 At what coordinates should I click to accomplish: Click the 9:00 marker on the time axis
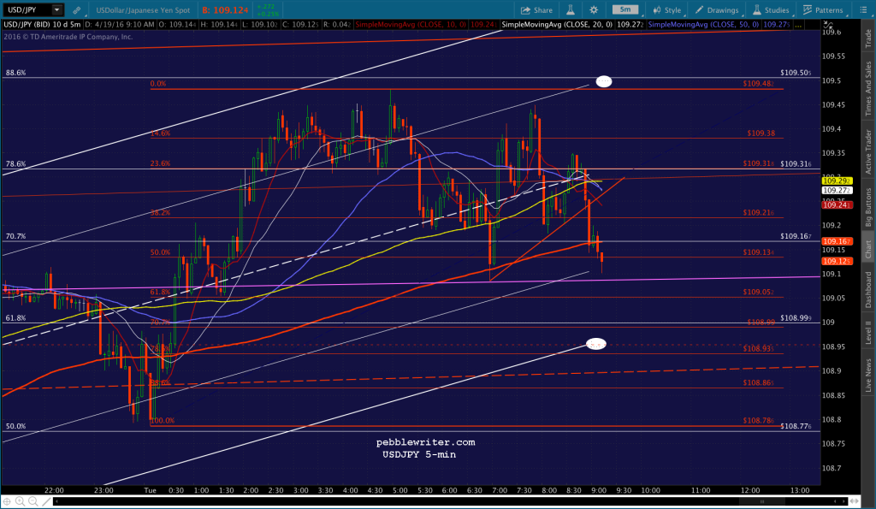point(599,490)
